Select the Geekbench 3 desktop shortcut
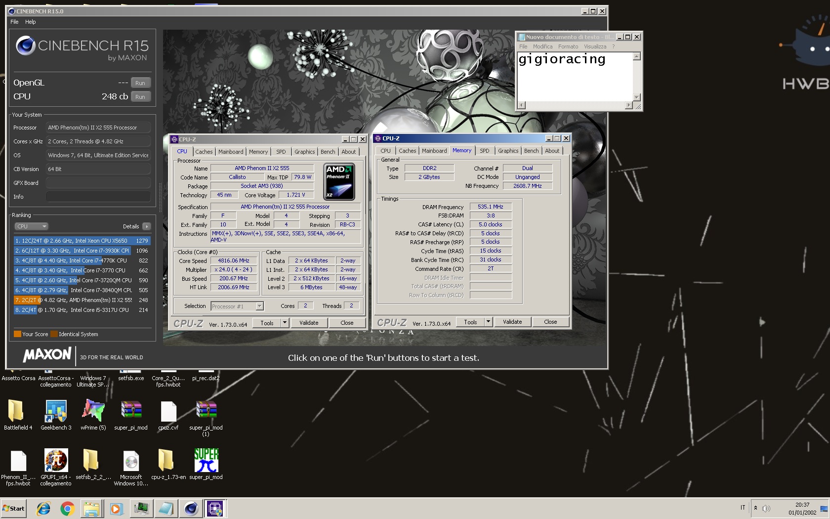830x519 pixels. (x=56, y=414)
